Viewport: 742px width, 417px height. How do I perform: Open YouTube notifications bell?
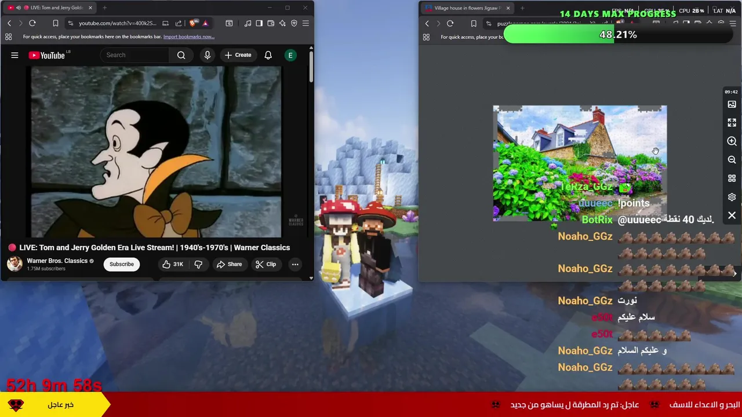(268, 55)
